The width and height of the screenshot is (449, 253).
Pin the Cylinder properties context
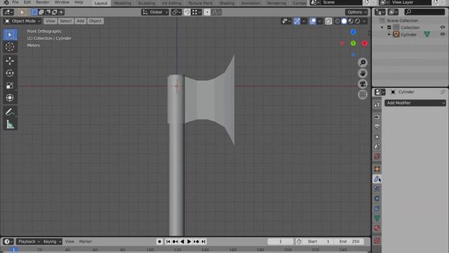click(443, 92)
